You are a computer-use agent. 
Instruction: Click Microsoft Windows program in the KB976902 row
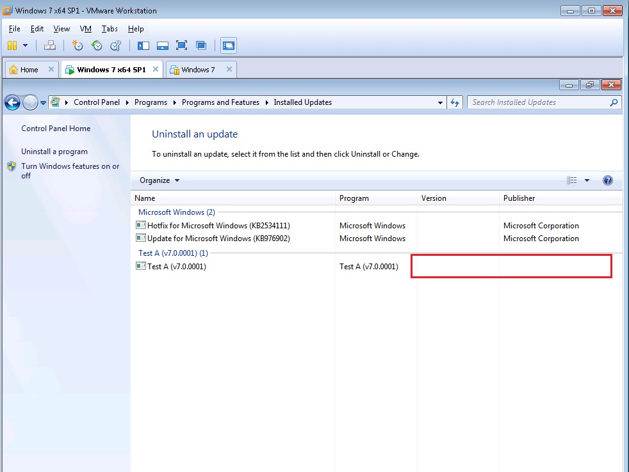pos(372,239)
